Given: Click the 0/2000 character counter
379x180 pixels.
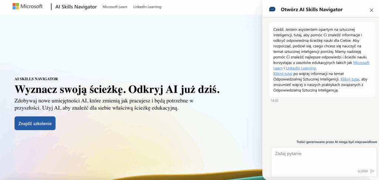Looking at the screenshot, I should pyautogui.click(x=363, y=171).
